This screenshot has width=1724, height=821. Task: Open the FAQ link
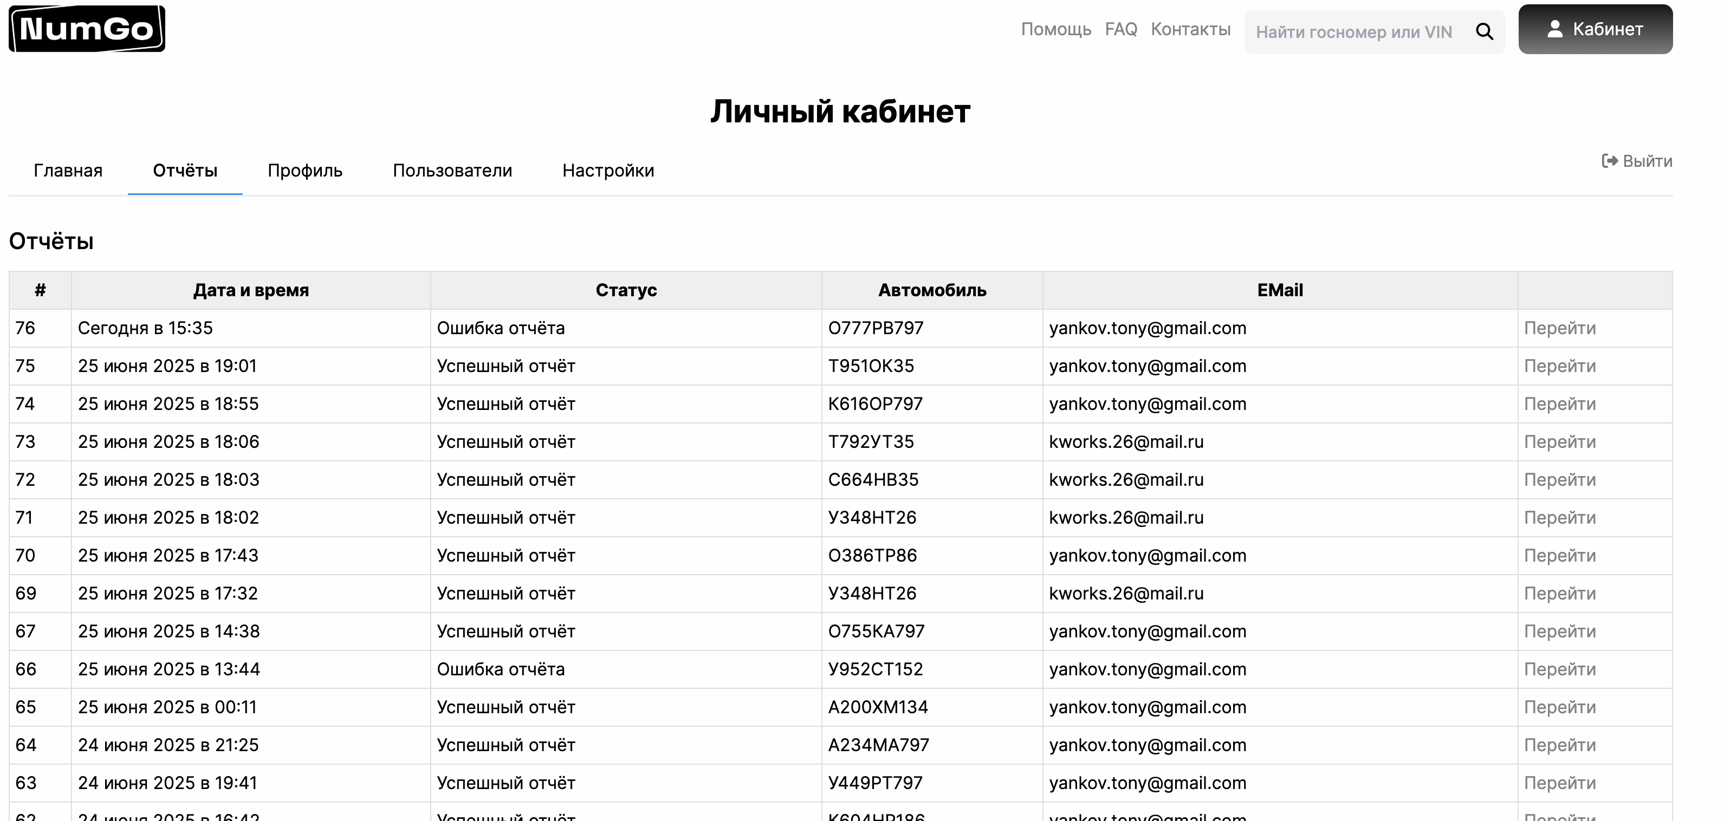click(1120, 29)
